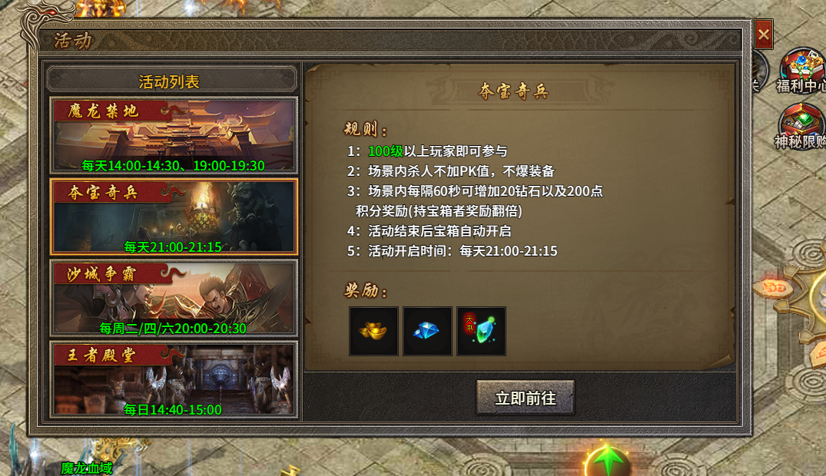Select the 魔龙禁地 activity entry
This screenshot has width=826, height=476.
click(174, 136)
